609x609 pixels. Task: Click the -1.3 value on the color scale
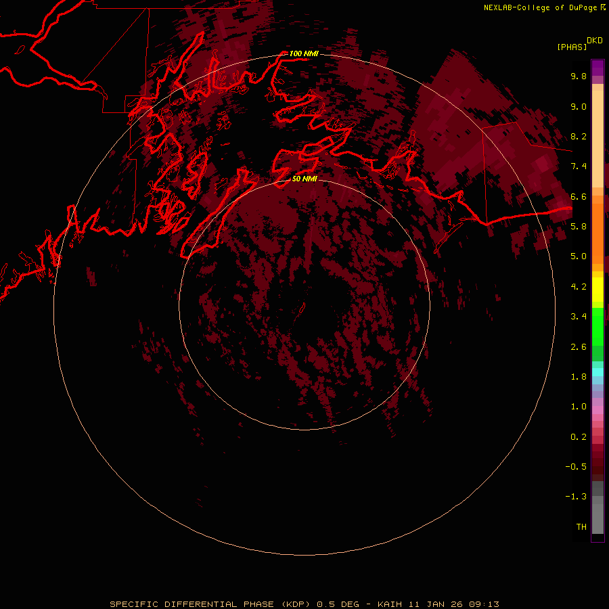point(576,497)
